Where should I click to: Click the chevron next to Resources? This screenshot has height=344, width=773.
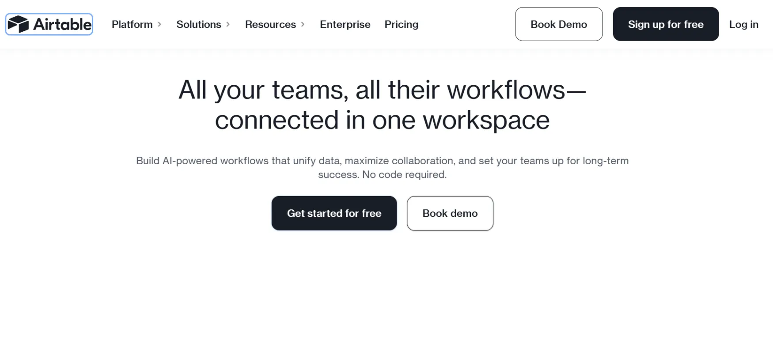tap(303, 24)
